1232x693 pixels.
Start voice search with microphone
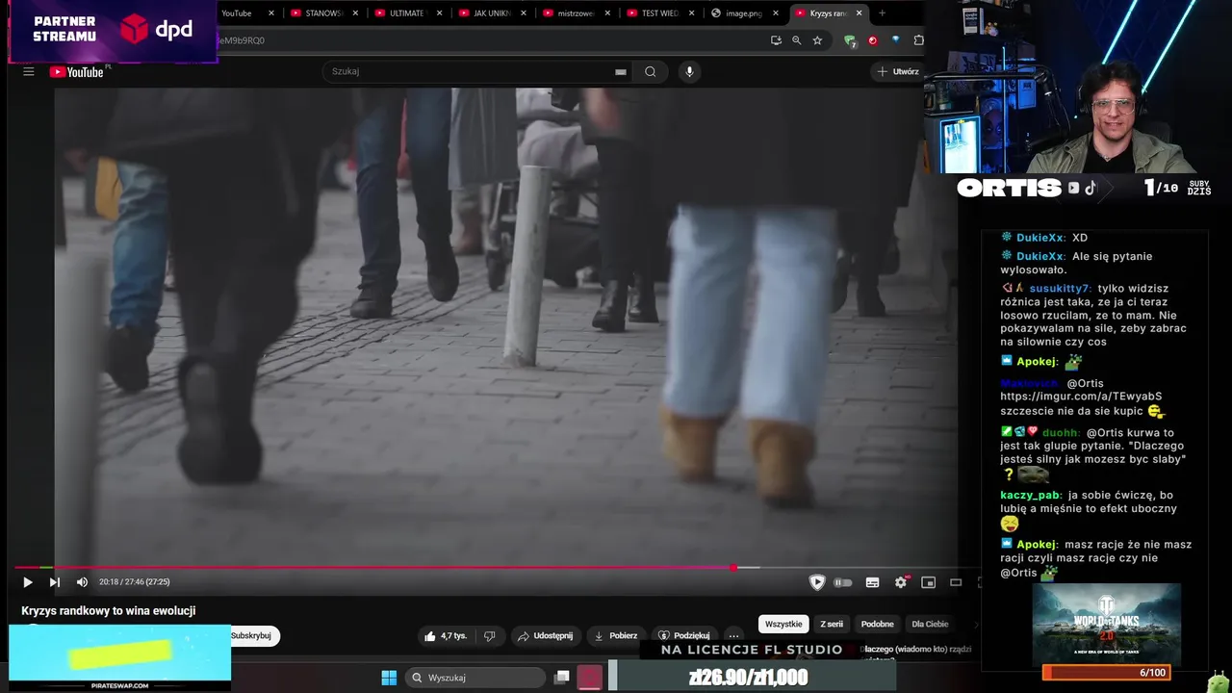coord(688,71)
